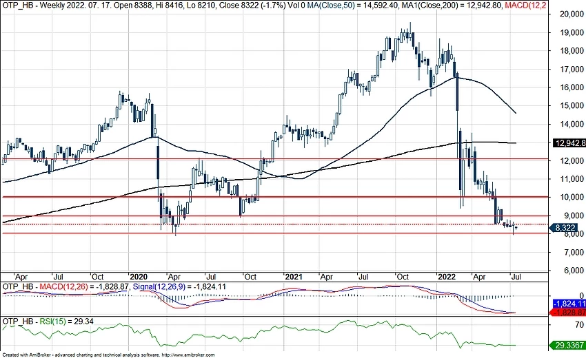This screenshot has width=586, height=358.
Task: Click the "MA1(Close,200) = 12,942.80" indicator label
Action: 452,6
